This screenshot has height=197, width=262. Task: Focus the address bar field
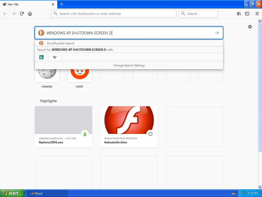[x=114, y=14]
